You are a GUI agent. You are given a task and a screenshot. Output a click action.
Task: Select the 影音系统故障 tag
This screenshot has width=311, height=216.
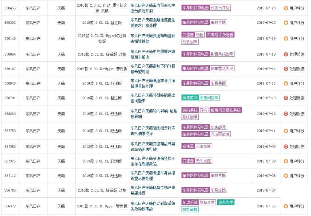pyautogui.click(x=222, y=54)
